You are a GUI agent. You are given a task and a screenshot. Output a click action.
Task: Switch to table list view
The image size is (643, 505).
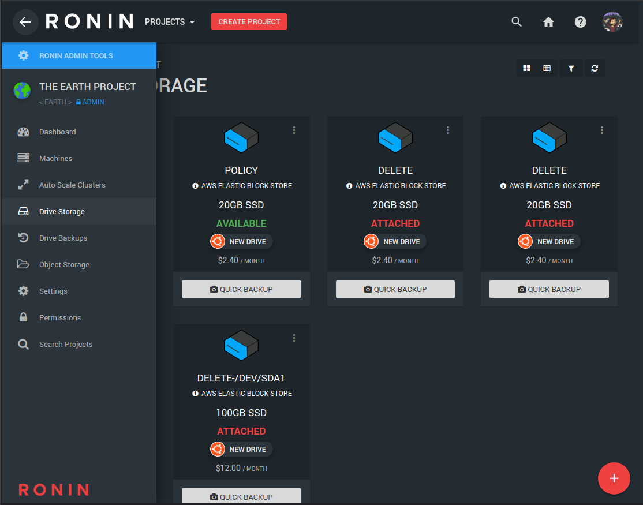click(x=547, y=68)
